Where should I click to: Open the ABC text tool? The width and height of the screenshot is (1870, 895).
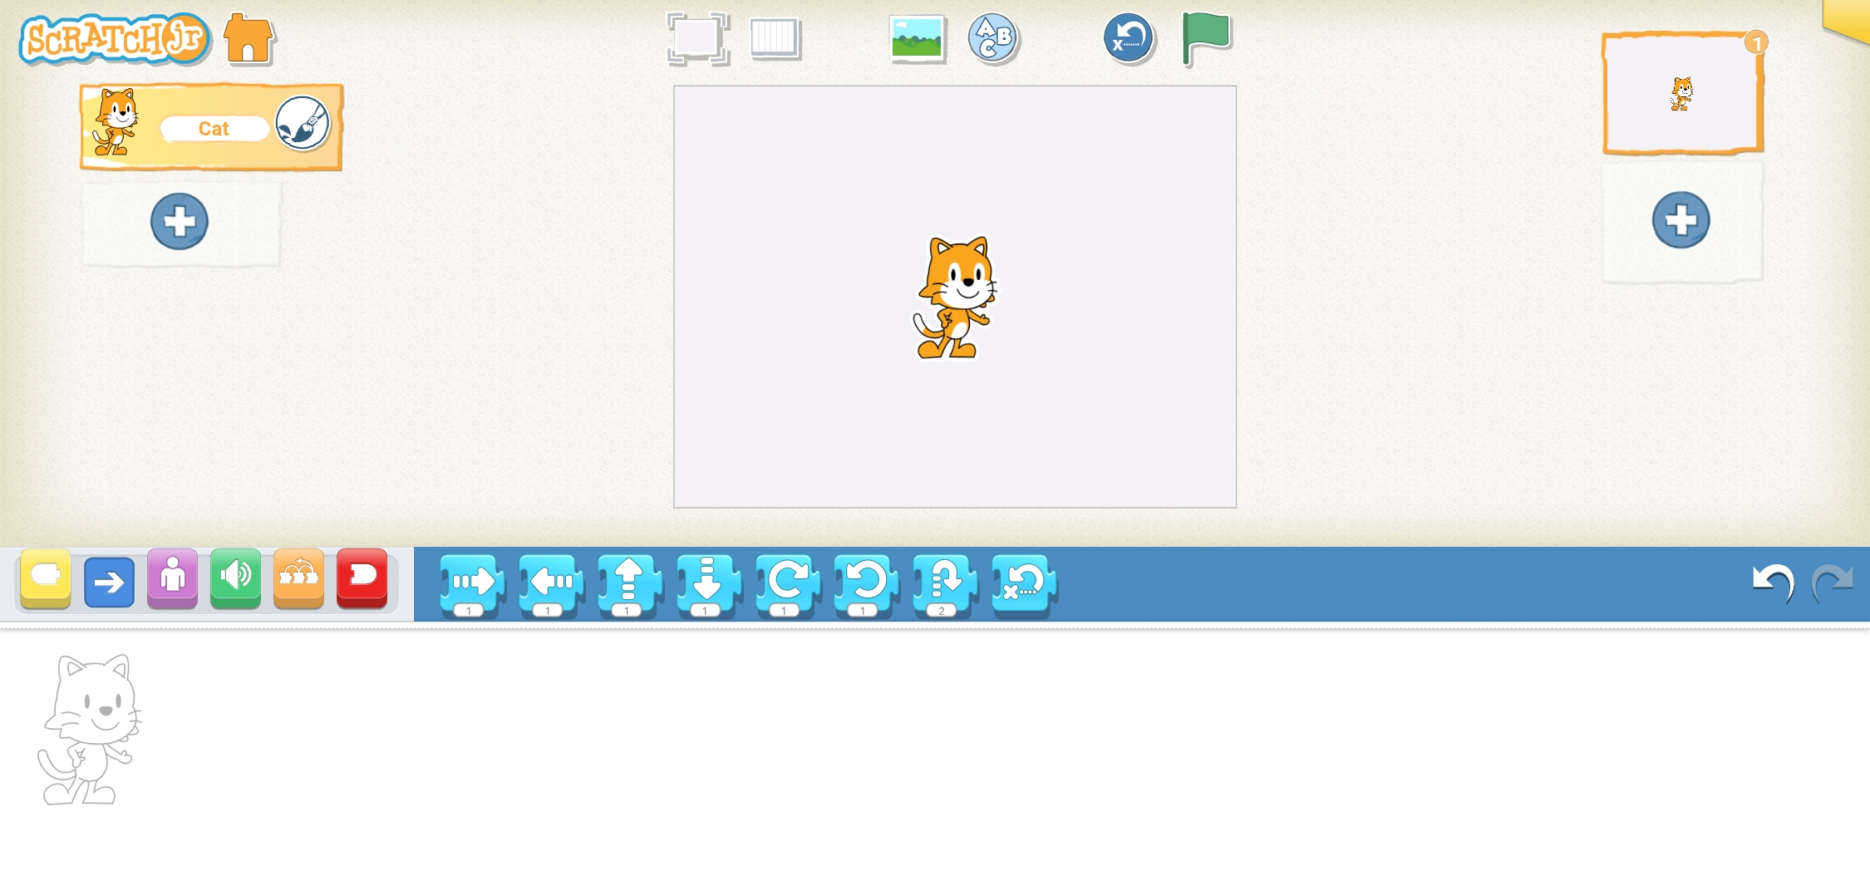pyautogui.click(x=992, y=38)
